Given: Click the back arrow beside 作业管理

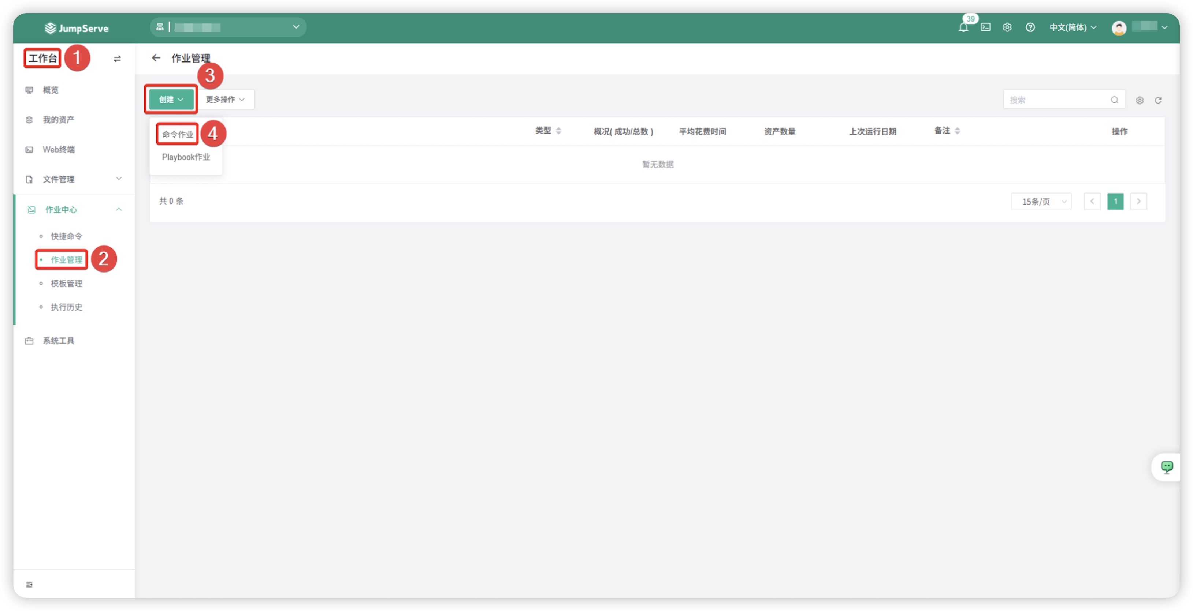Looking at the screenshot, I should click(x=156, y=58).
